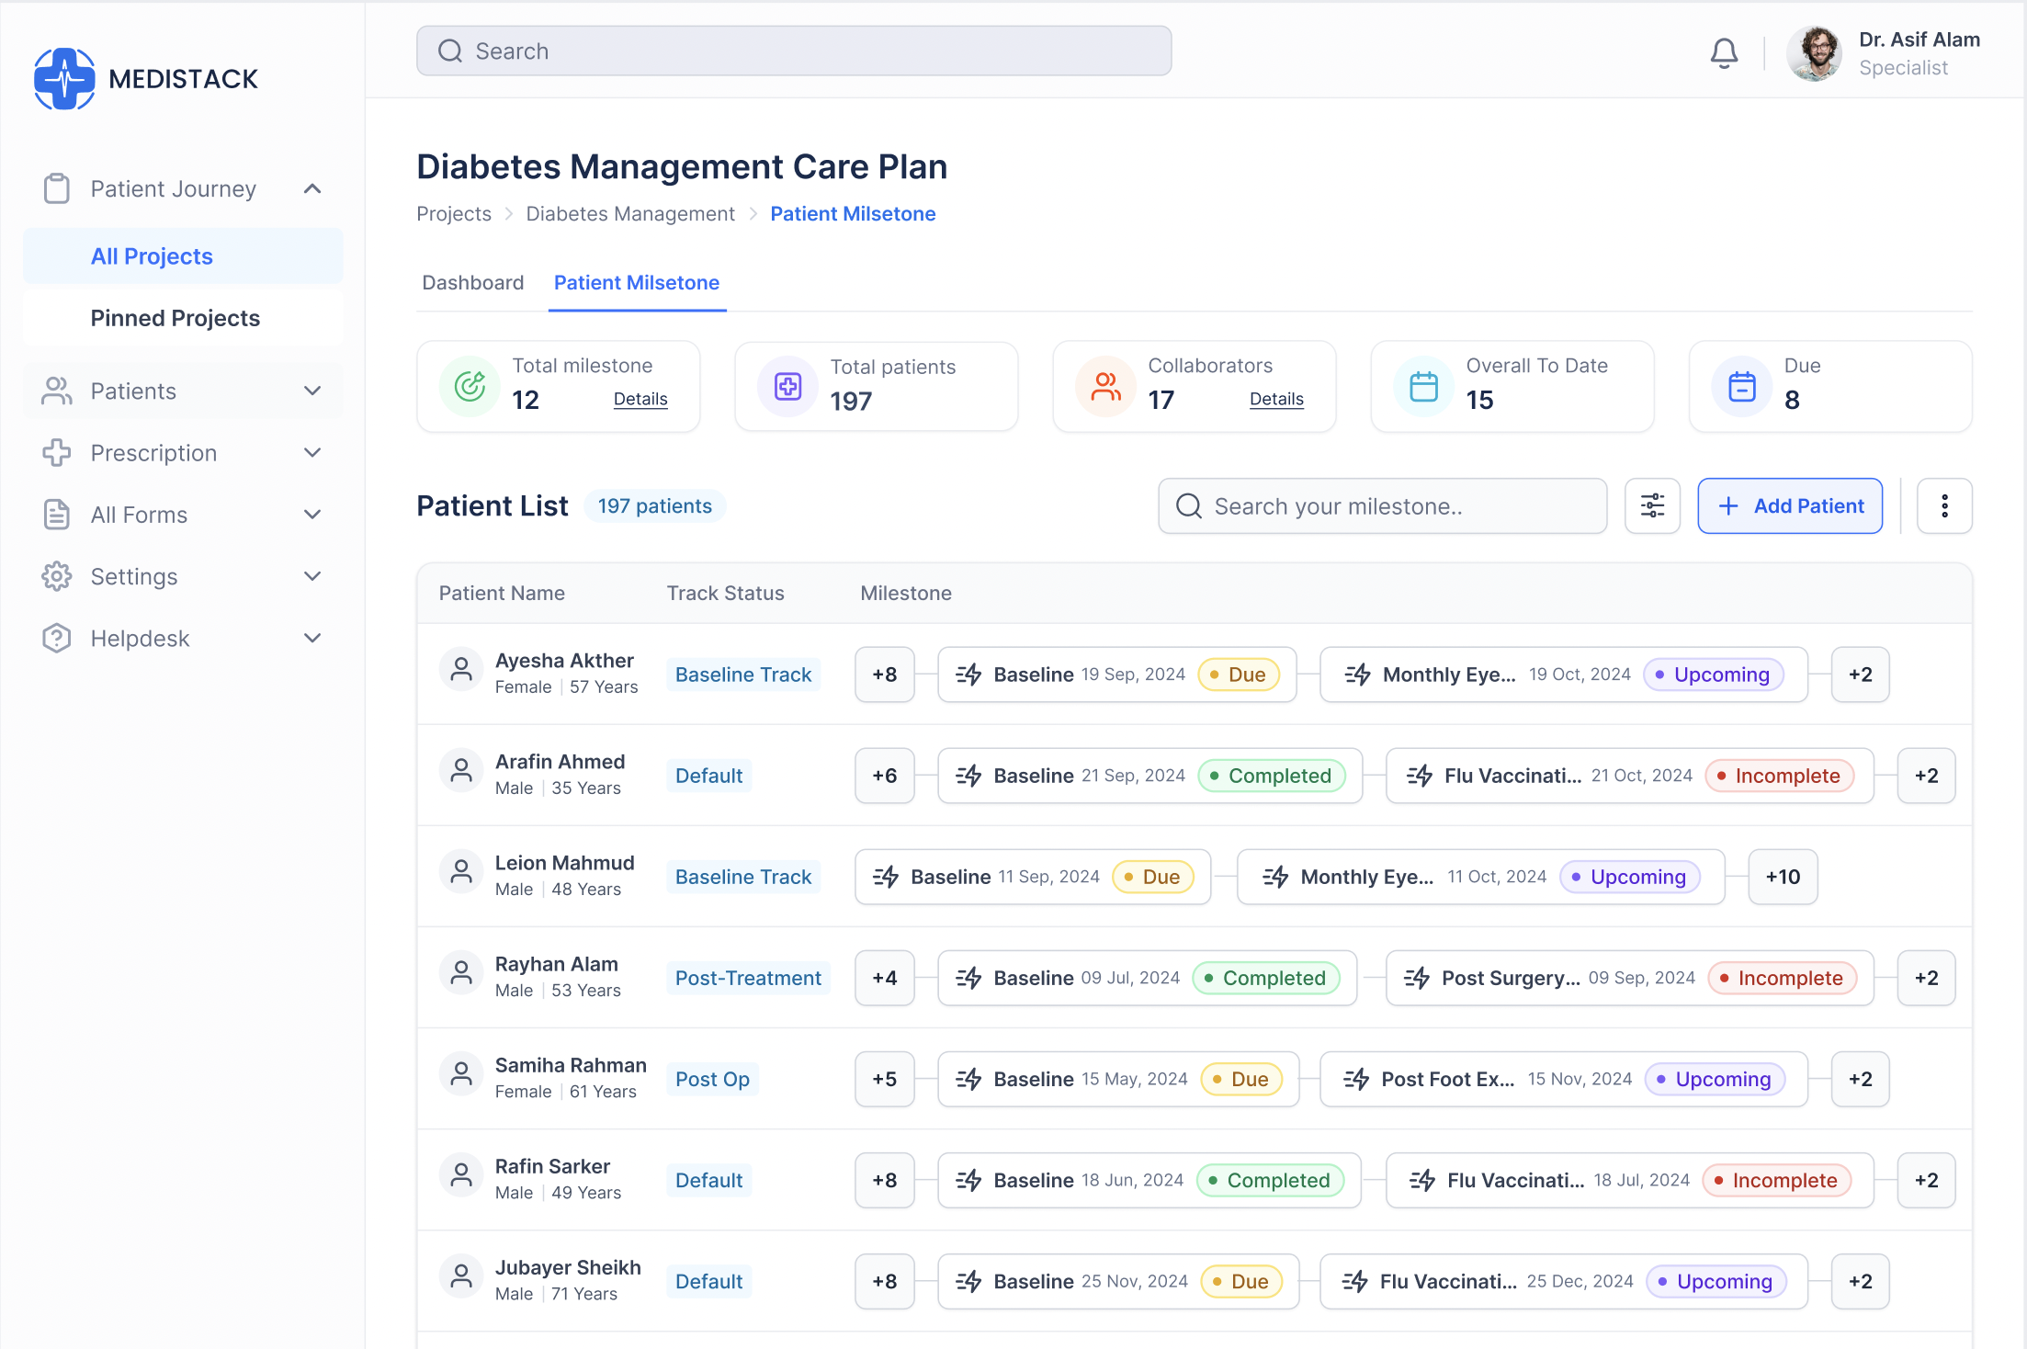The width and height of the screenshot is (2027, 1349).
Task: Expand the All Forms section
Action: click(x=312, y=515)
